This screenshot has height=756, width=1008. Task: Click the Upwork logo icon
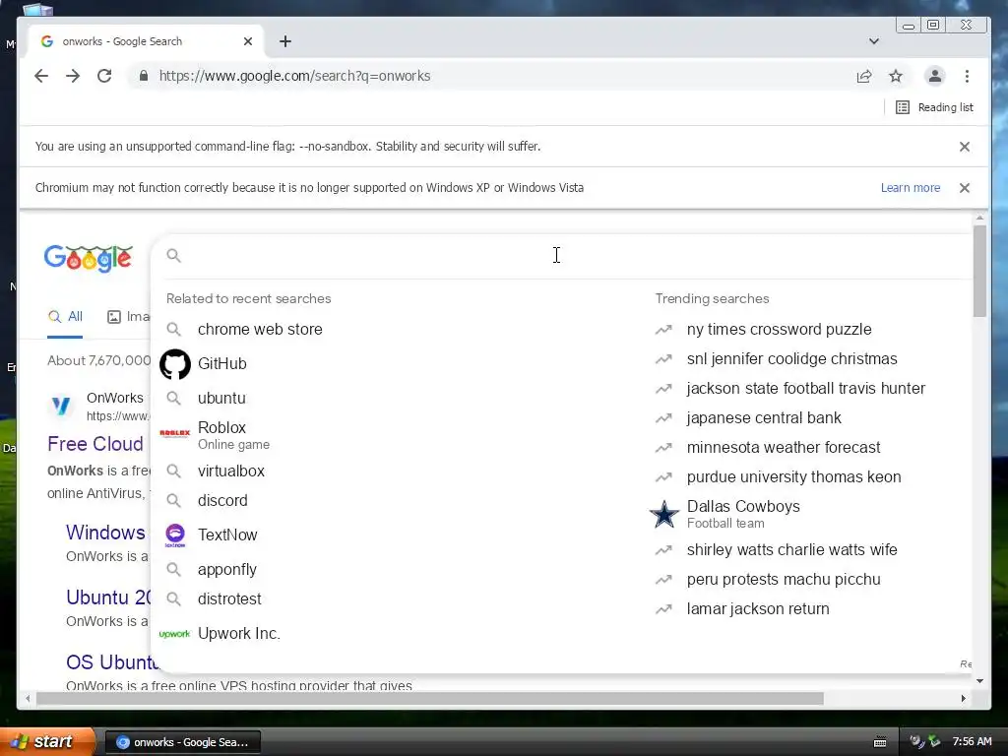175,634
